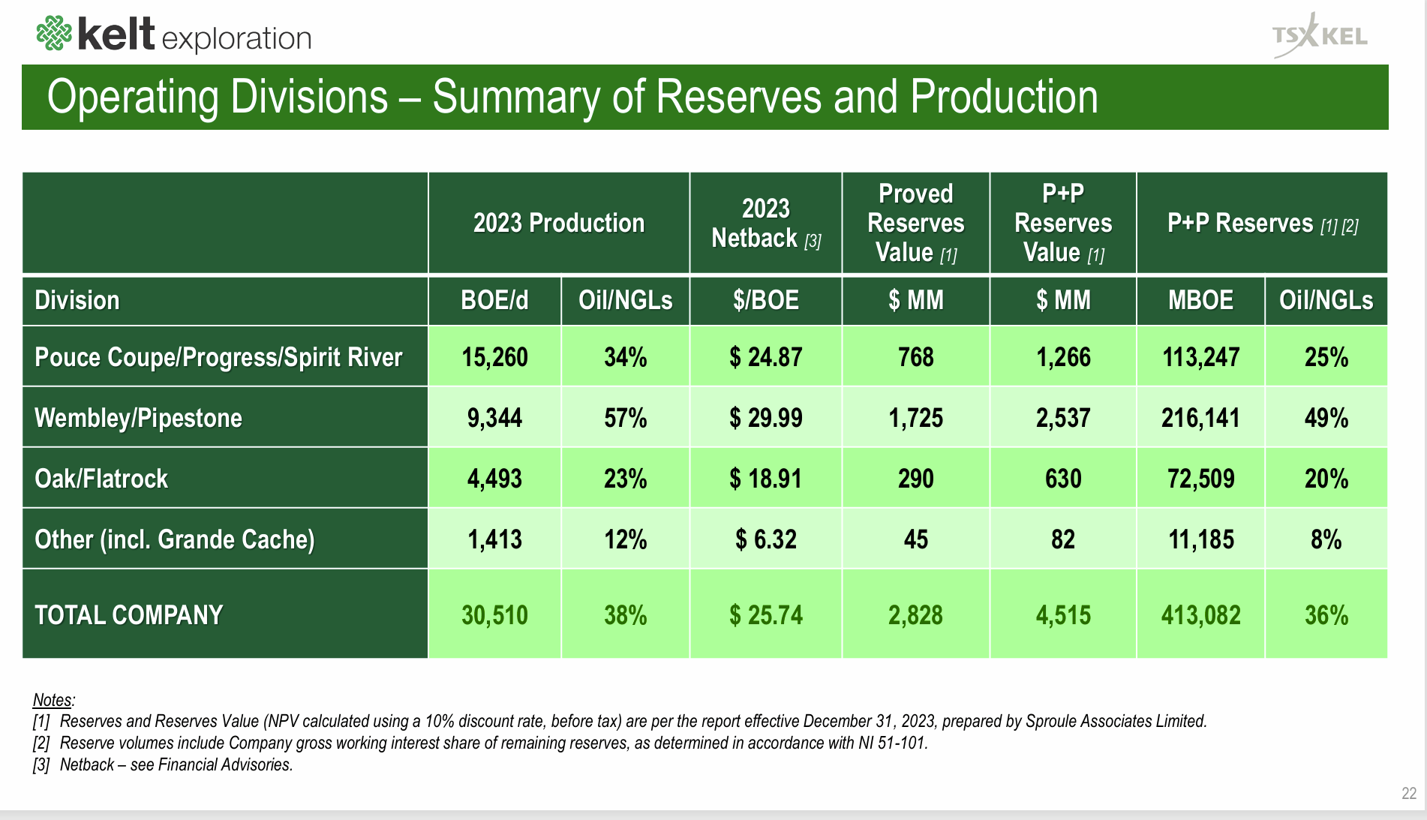This screenshot has height=820, width=1427.
Task: Click the 413,082 MBOE total cell
Action: point(1200,614)
